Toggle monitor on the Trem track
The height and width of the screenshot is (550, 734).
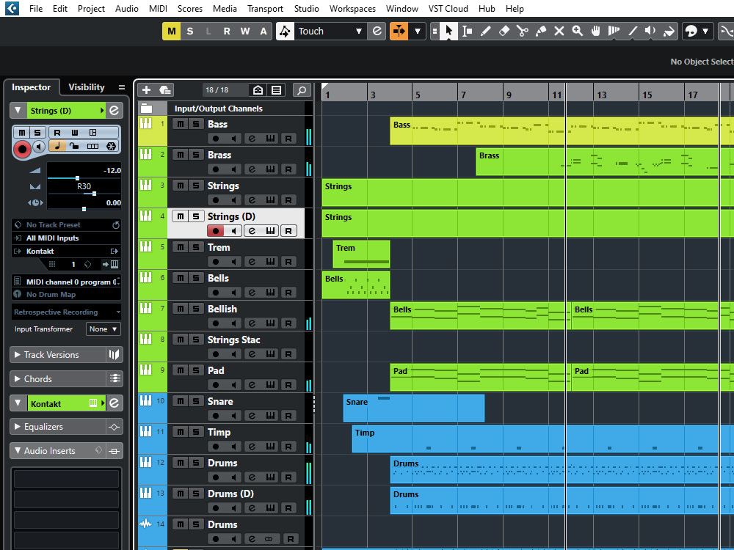pyautogui.click(x=233, y=262)
